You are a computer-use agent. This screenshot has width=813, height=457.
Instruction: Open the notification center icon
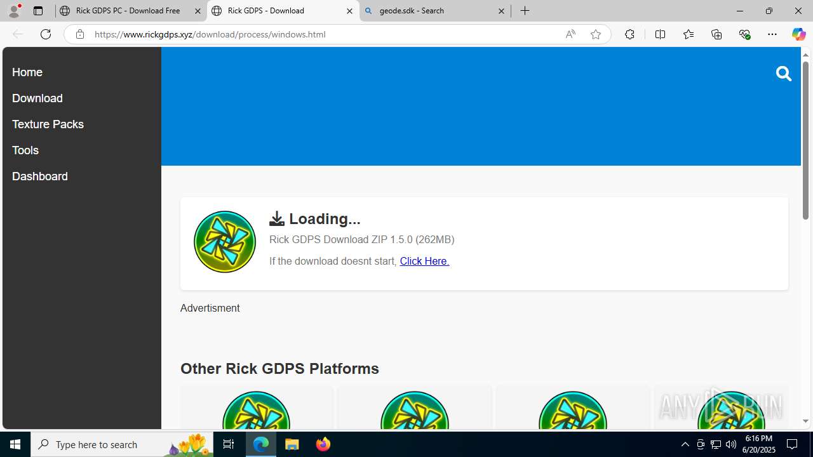792,444
